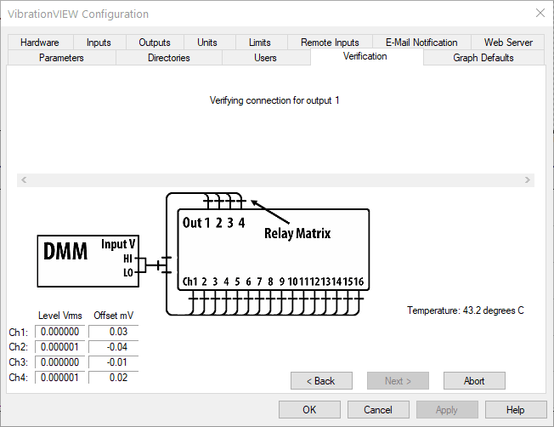The width and height of the screenshot is (554, 427).
Task: Click 'Verifying connection for output 1' text
Action: 274,100
